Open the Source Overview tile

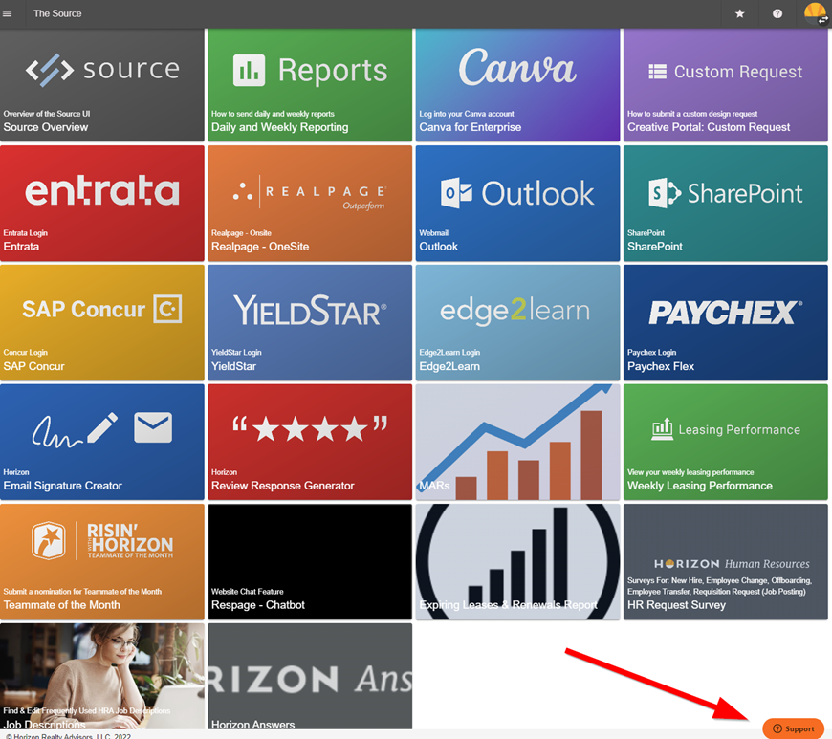pyautogui.click(x=102, y=85)
